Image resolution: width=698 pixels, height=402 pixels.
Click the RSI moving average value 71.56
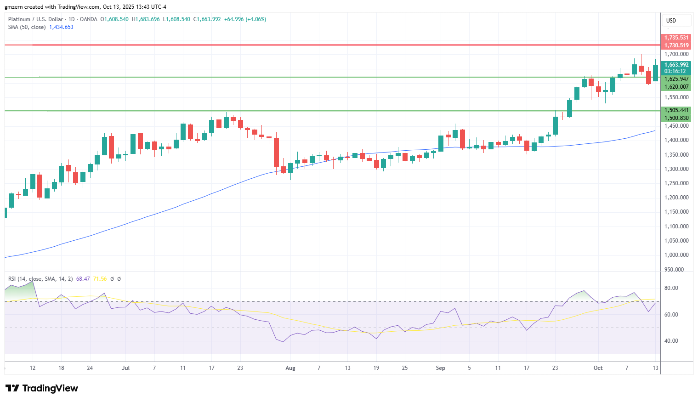pos(100,279)
